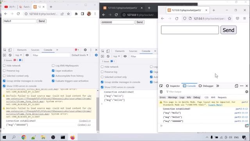The image size is (250, 141).
Task: Open console settings blue gear in left DevTools
Action: [x=96, y=55]
